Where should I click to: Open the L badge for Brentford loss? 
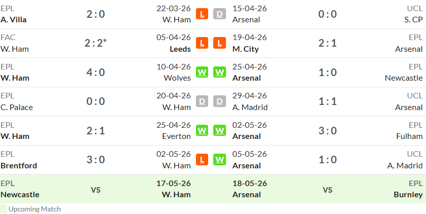pyautogui.click(x=202, y=160)
